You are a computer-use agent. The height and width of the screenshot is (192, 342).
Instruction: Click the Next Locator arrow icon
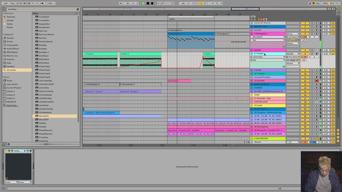coord(254,19)
